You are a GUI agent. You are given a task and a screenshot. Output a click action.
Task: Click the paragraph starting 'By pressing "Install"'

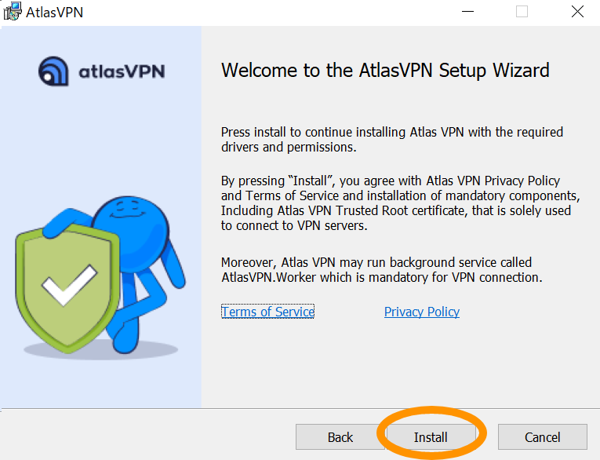(x=401, y=203)
